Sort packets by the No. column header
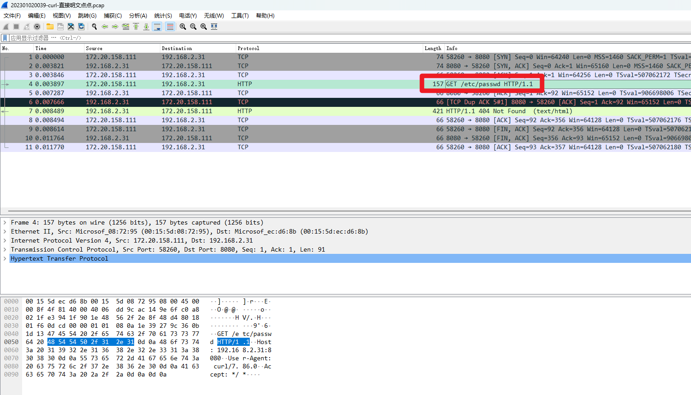Image resolution: width=691 pixels, height=395 pixels. (17, 48)
